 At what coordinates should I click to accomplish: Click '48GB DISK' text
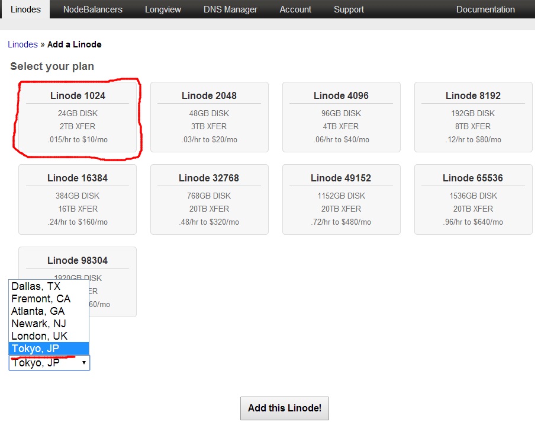pyautogui.click(x=209, y=114)
